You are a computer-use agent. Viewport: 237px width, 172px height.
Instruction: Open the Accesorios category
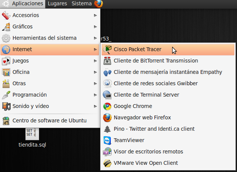[x=50, y=15]
